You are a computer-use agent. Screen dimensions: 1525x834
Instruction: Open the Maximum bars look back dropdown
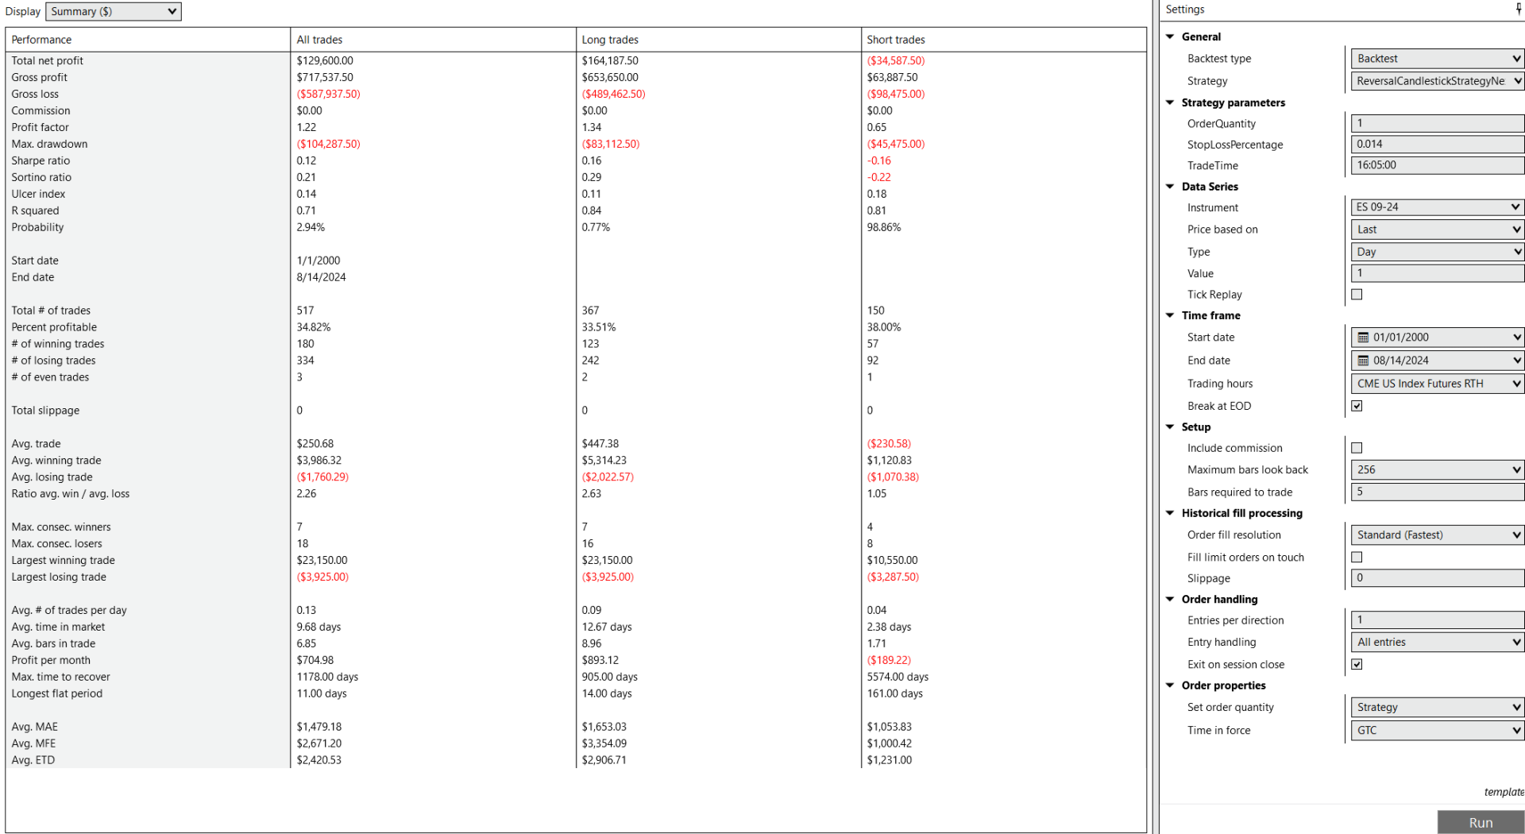(x=1438, y=470)
